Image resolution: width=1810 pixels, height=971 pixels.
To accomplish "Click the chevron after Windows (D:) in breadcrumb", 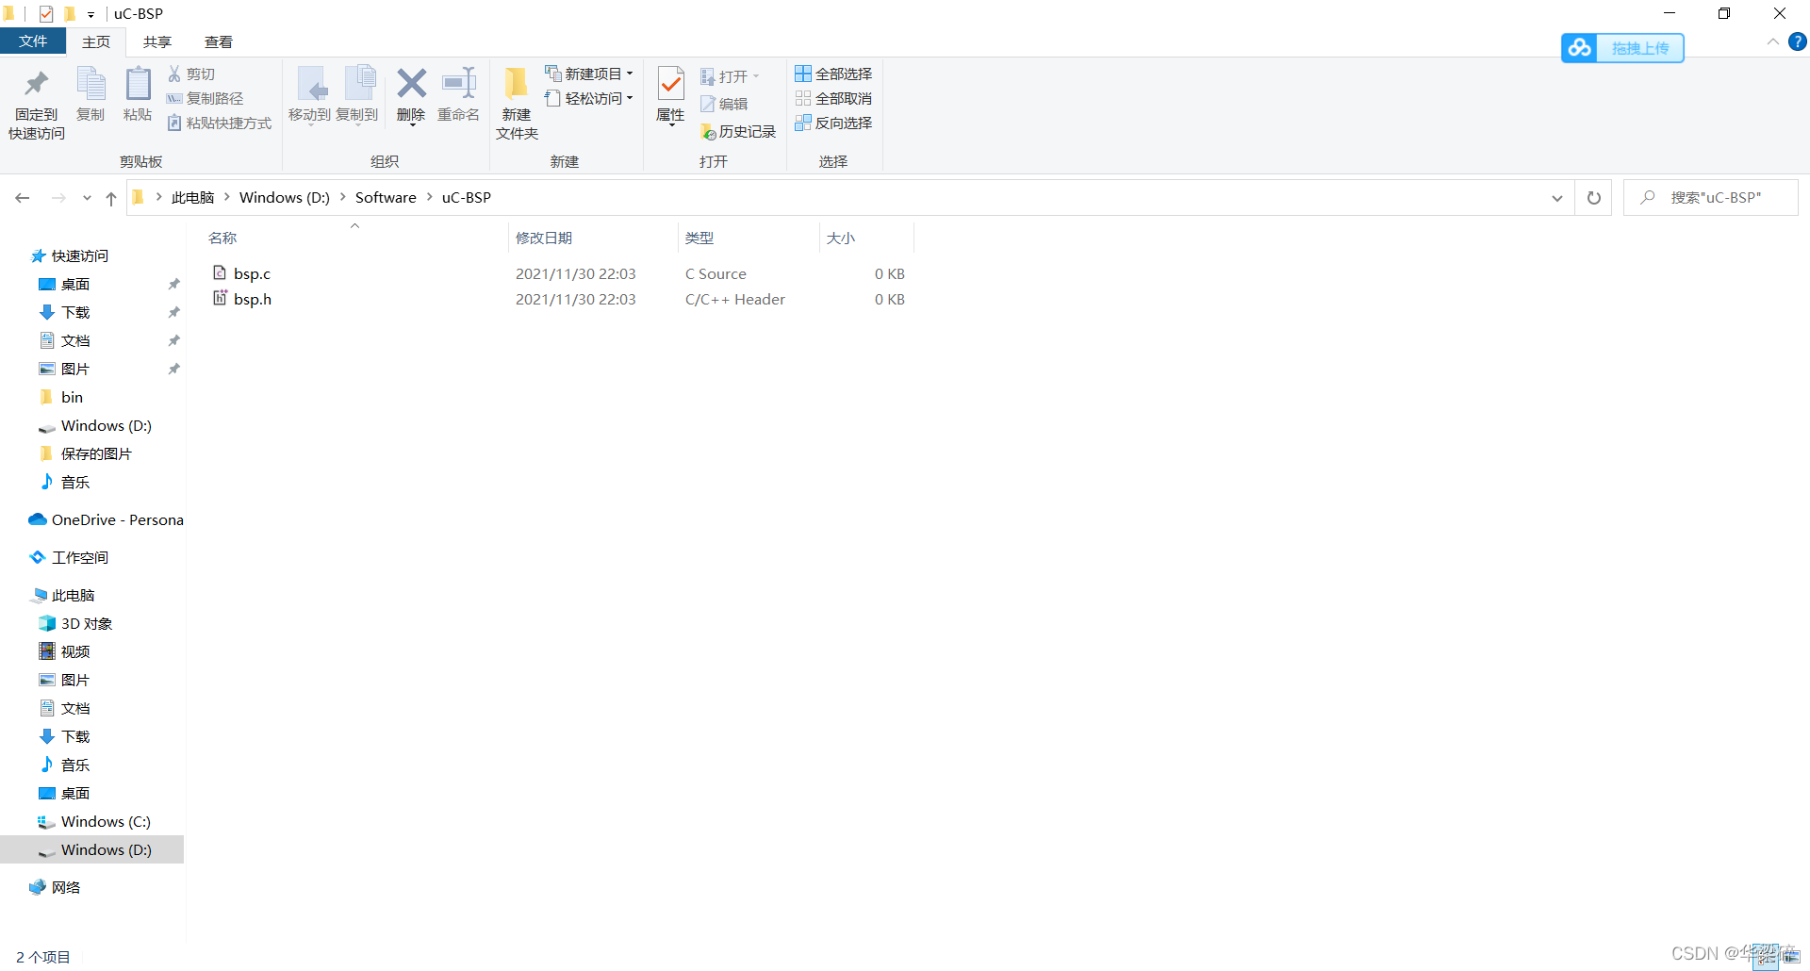I will (343, 197).
